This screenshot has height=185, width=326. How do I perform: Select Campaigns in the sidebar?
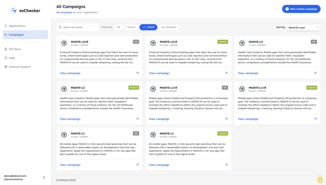(x=16, y=35)
